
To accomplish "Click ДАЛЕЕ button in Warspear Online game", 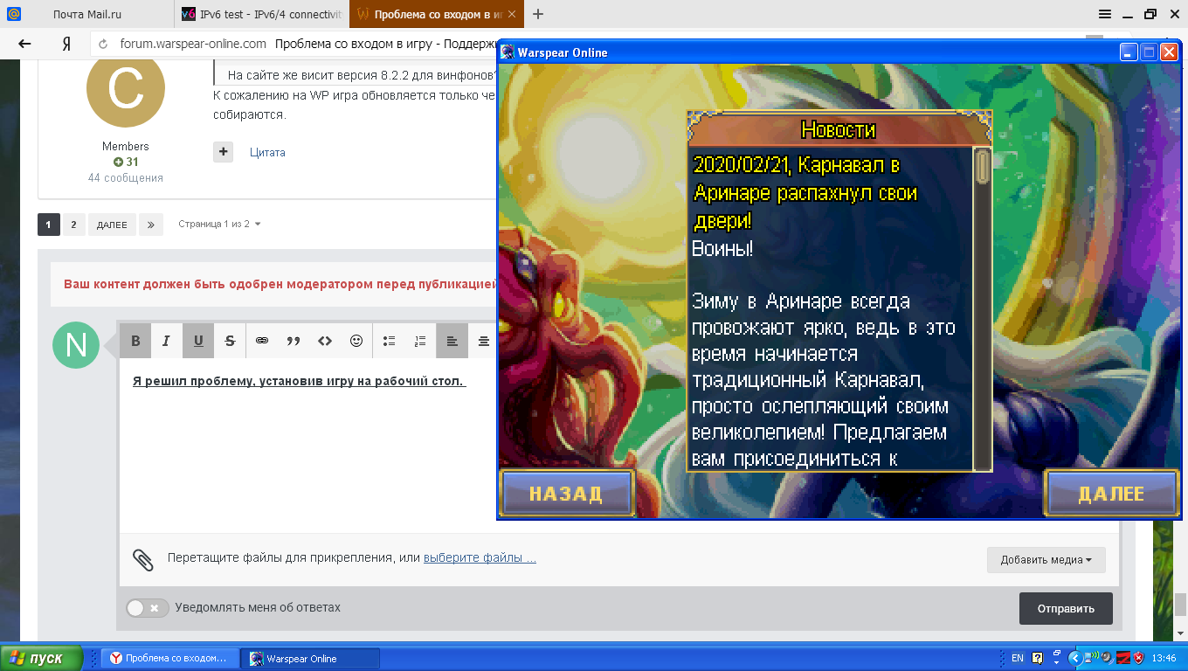I will tap(1111, 494).
